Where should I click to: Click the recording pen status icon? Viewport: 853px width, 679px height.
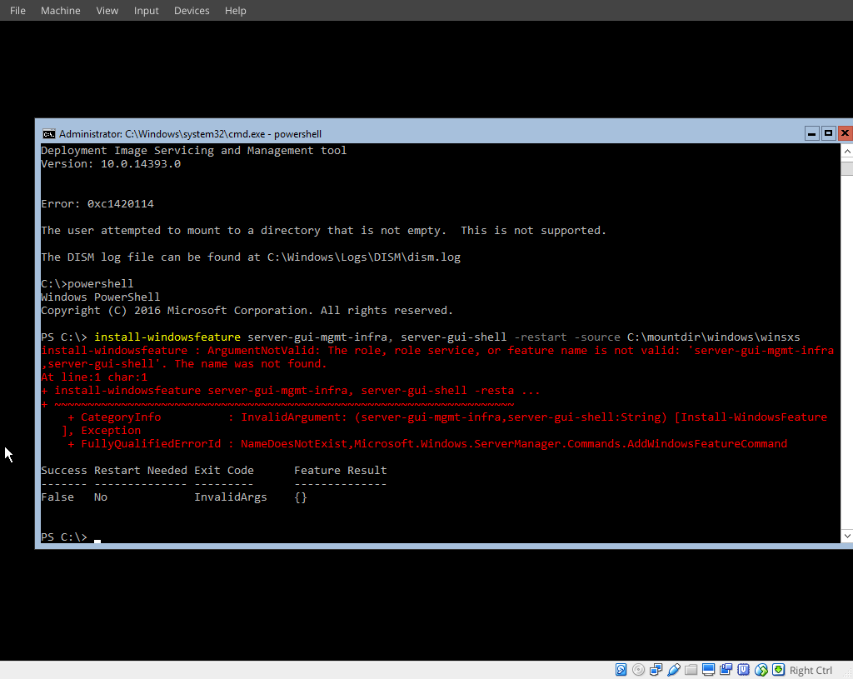click(673, 669)
